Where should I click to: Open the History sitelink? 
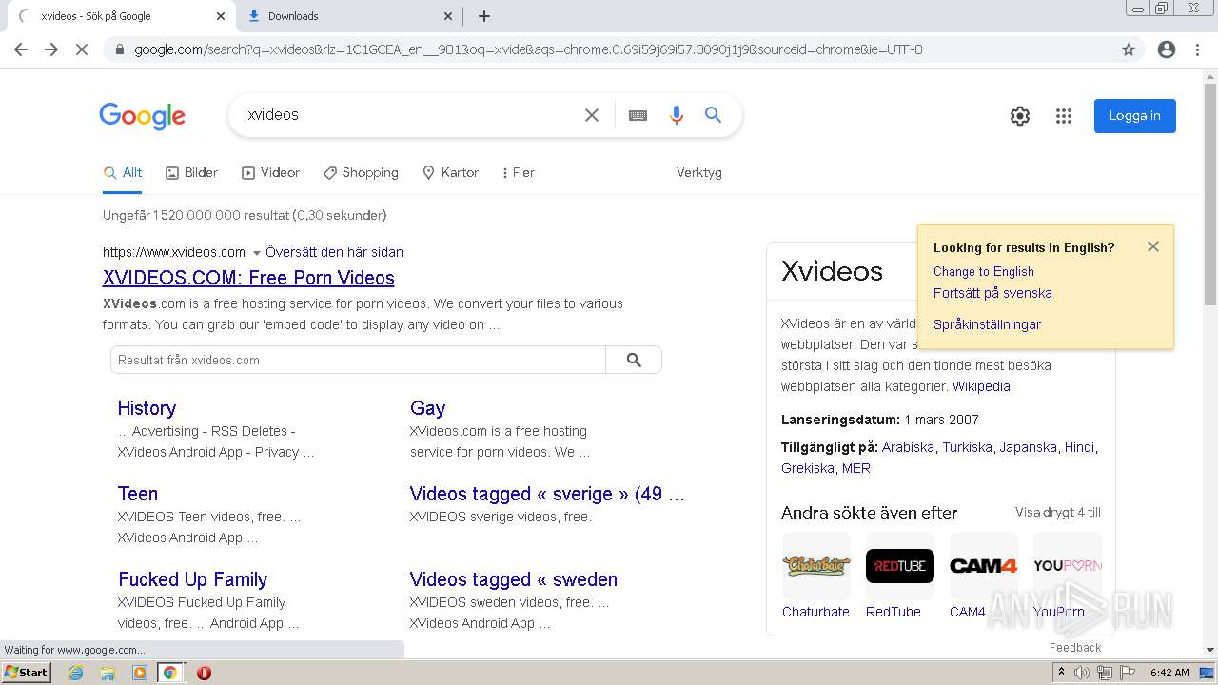click(147, 408)
